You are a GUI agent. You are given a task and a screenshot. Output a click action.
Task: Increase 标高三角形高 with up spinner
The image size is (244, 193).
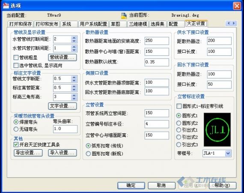pyautogui.click(x=74, y=95)
